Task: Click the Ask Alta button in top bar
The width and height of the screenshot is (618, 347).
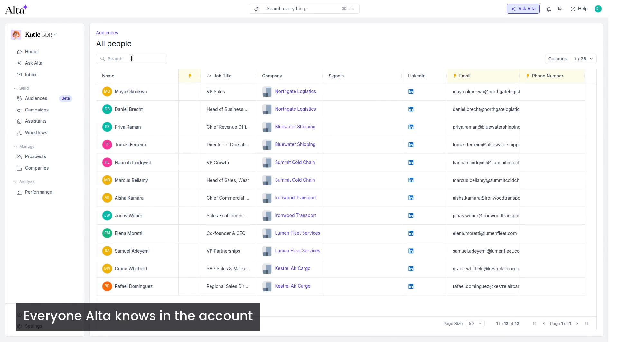Action: tap(523, 9)
